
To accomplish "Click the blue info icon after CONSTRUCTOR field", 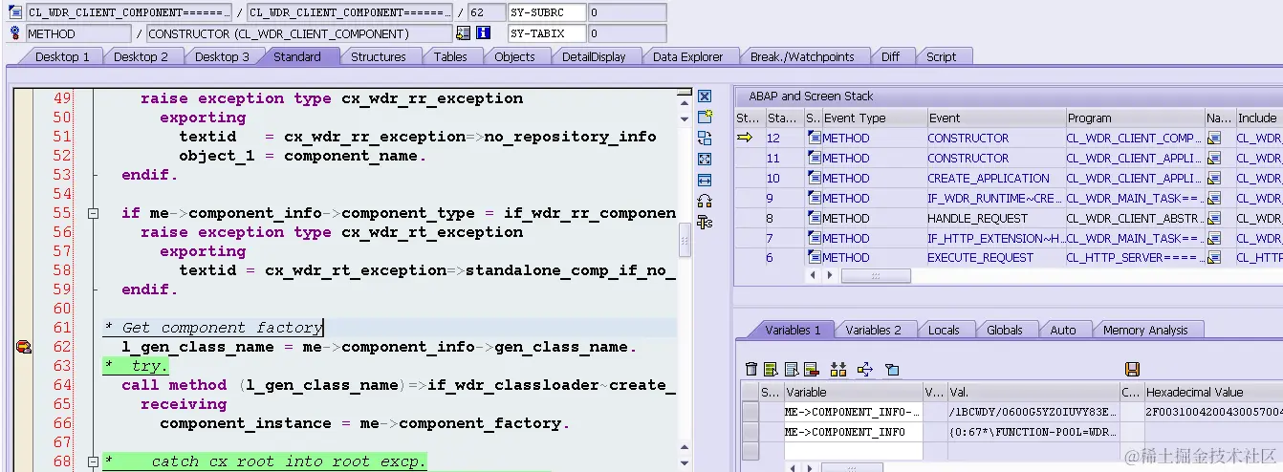I will pyautogui.click(x=484, y=33).
